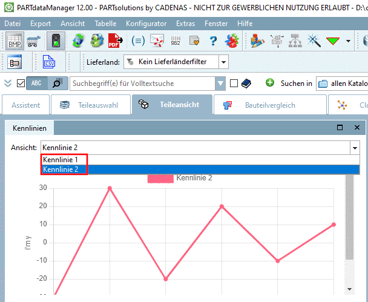Toggle the pink Kennlinie 2 legend swatch
Screen dimensions: 368x302
point(160,179)
